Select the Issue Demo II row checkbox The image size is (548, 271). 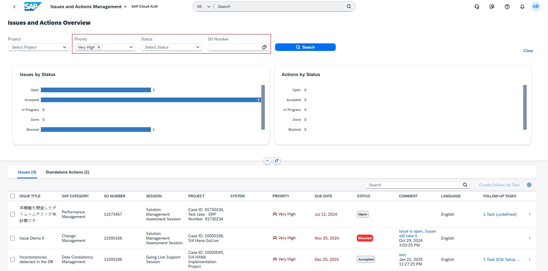point(13,238)
